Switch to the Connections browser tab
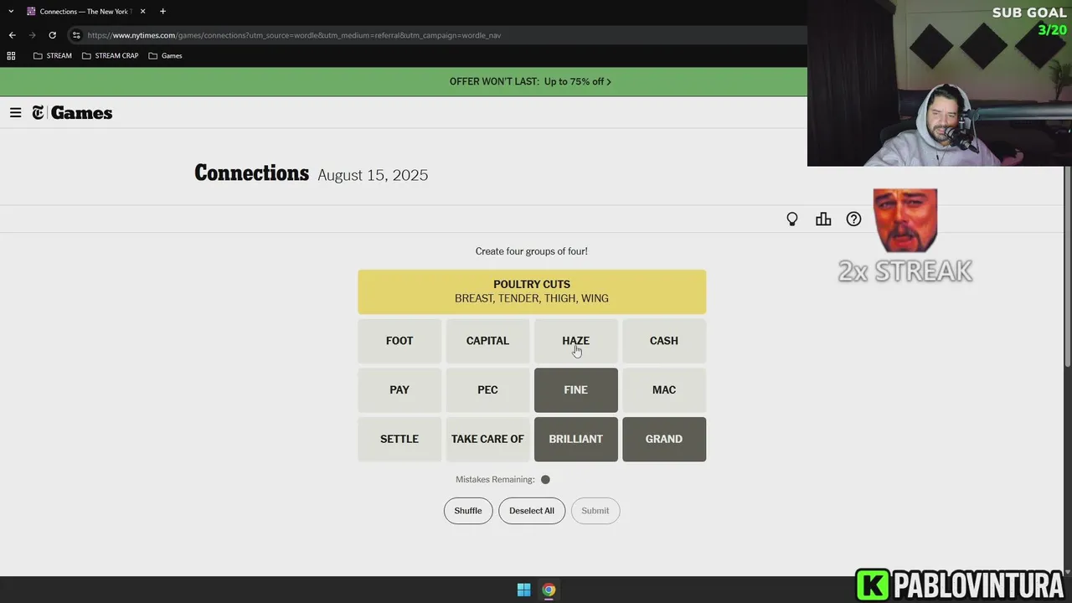 click(85, 12)
